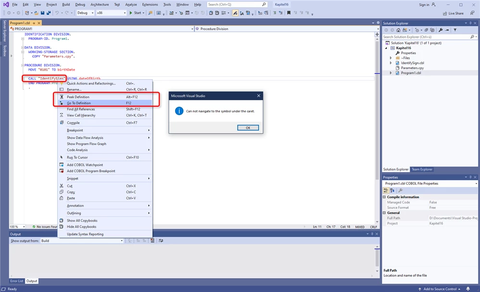
Task: Open the Toolbox side tab
Action: (5, 51)
